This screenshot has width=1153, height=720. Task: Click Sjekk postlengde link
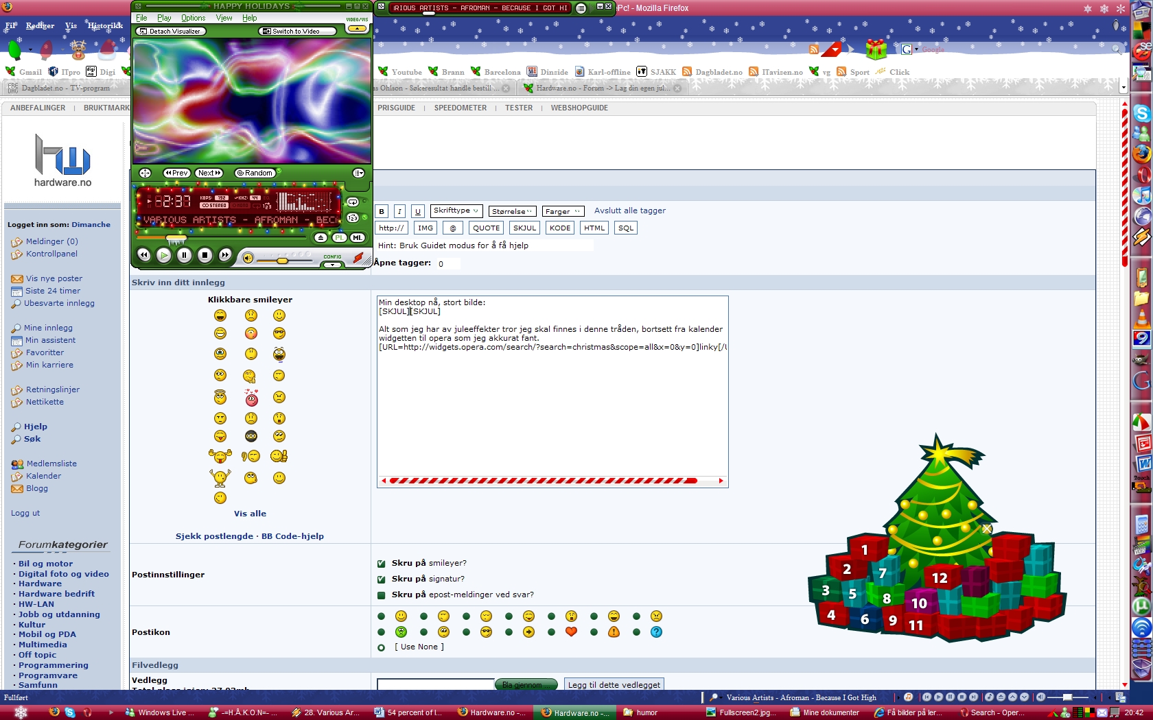tap(214, 536)
